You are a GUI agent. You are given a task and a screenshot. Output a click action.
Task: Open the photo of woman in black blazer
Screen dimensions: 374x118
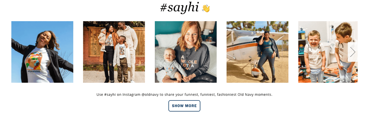(42, 52)
